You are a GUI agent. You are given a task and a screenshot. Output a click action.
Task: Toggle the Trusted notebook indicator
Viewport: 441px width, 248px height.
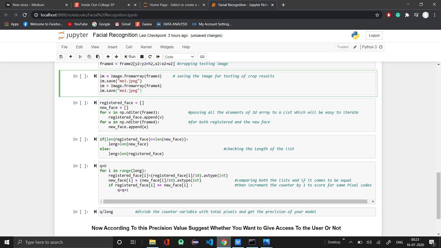click(x=342, y=47)
